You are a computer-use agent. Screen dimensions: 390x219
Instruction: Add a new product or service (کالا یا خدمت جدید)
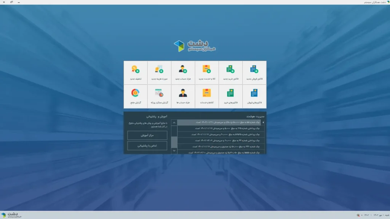[206, 73]
